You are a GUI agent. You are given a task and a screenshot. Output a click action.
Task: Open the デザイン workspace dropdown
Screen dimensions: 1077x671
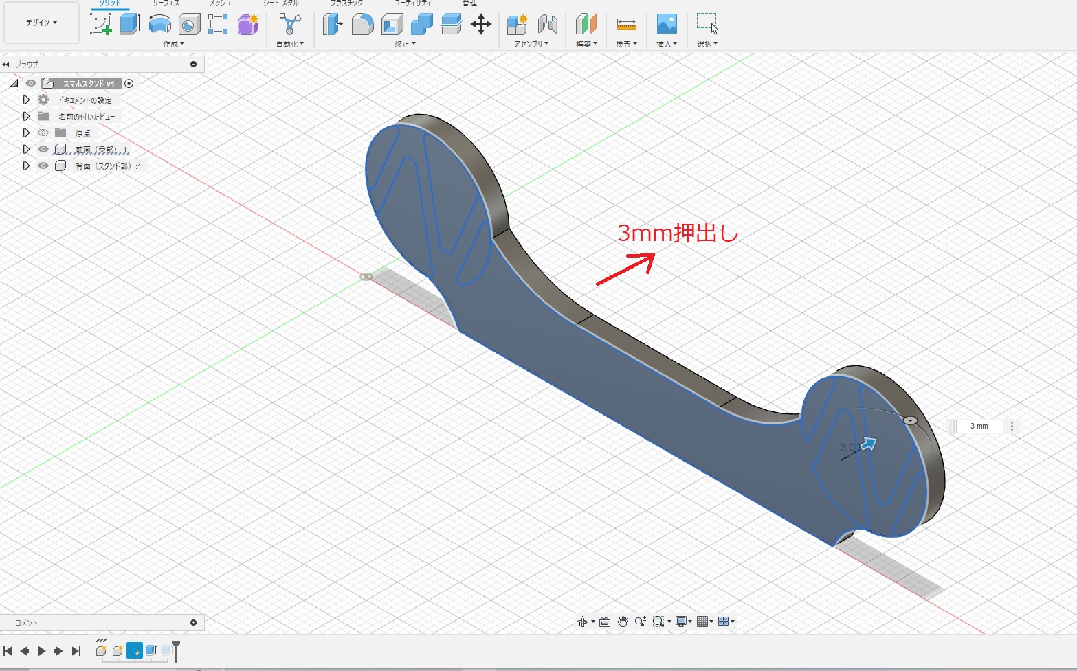[41, 23]
